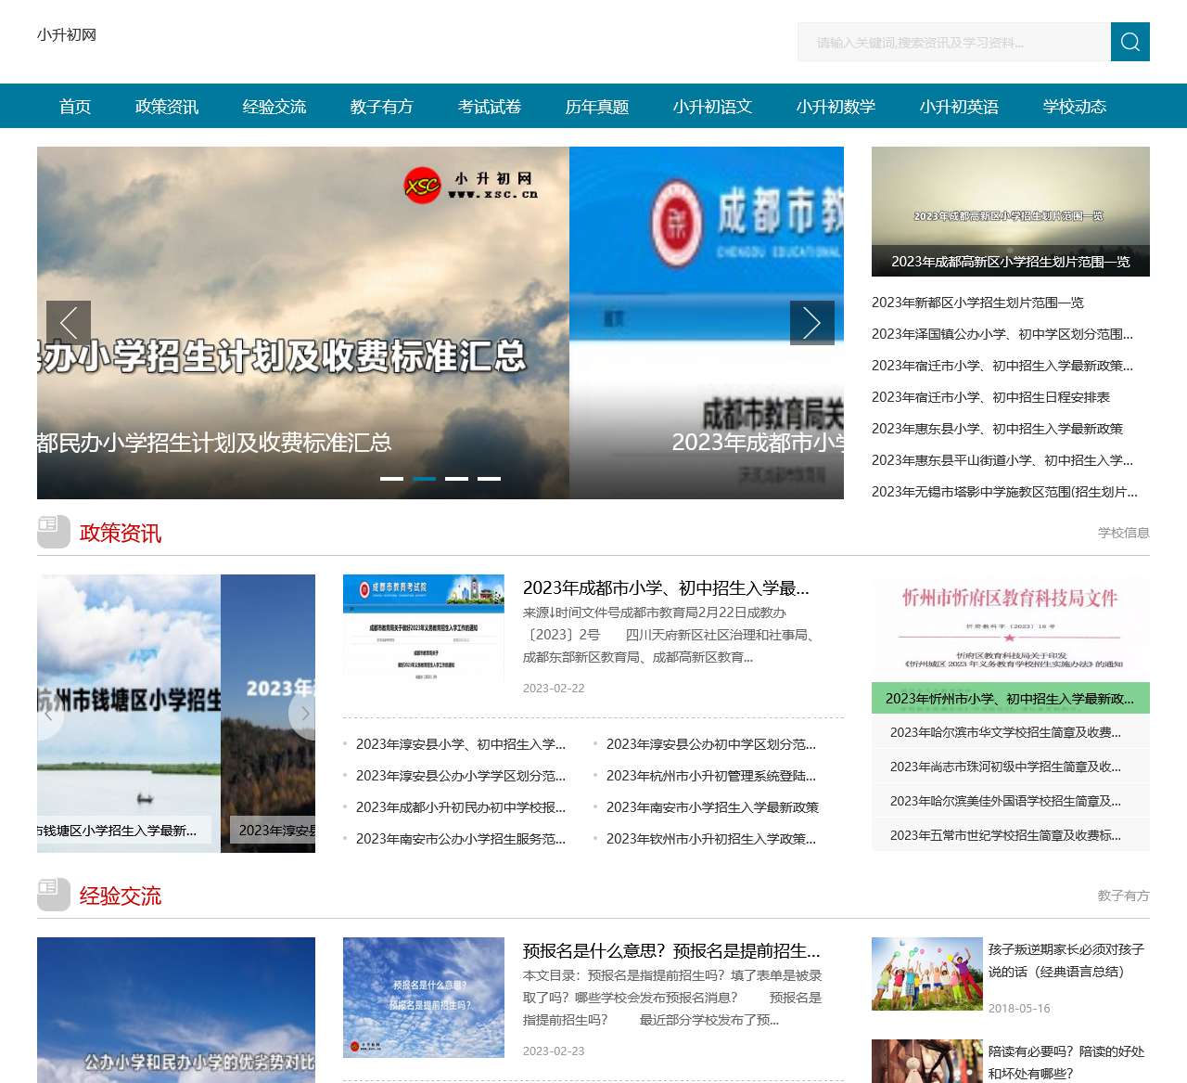Image resolution: width=1187 pixels, height=1083 pixels.
Task: Click the left arrow in the 政策资讯 image slider
Action: [48, 714]
